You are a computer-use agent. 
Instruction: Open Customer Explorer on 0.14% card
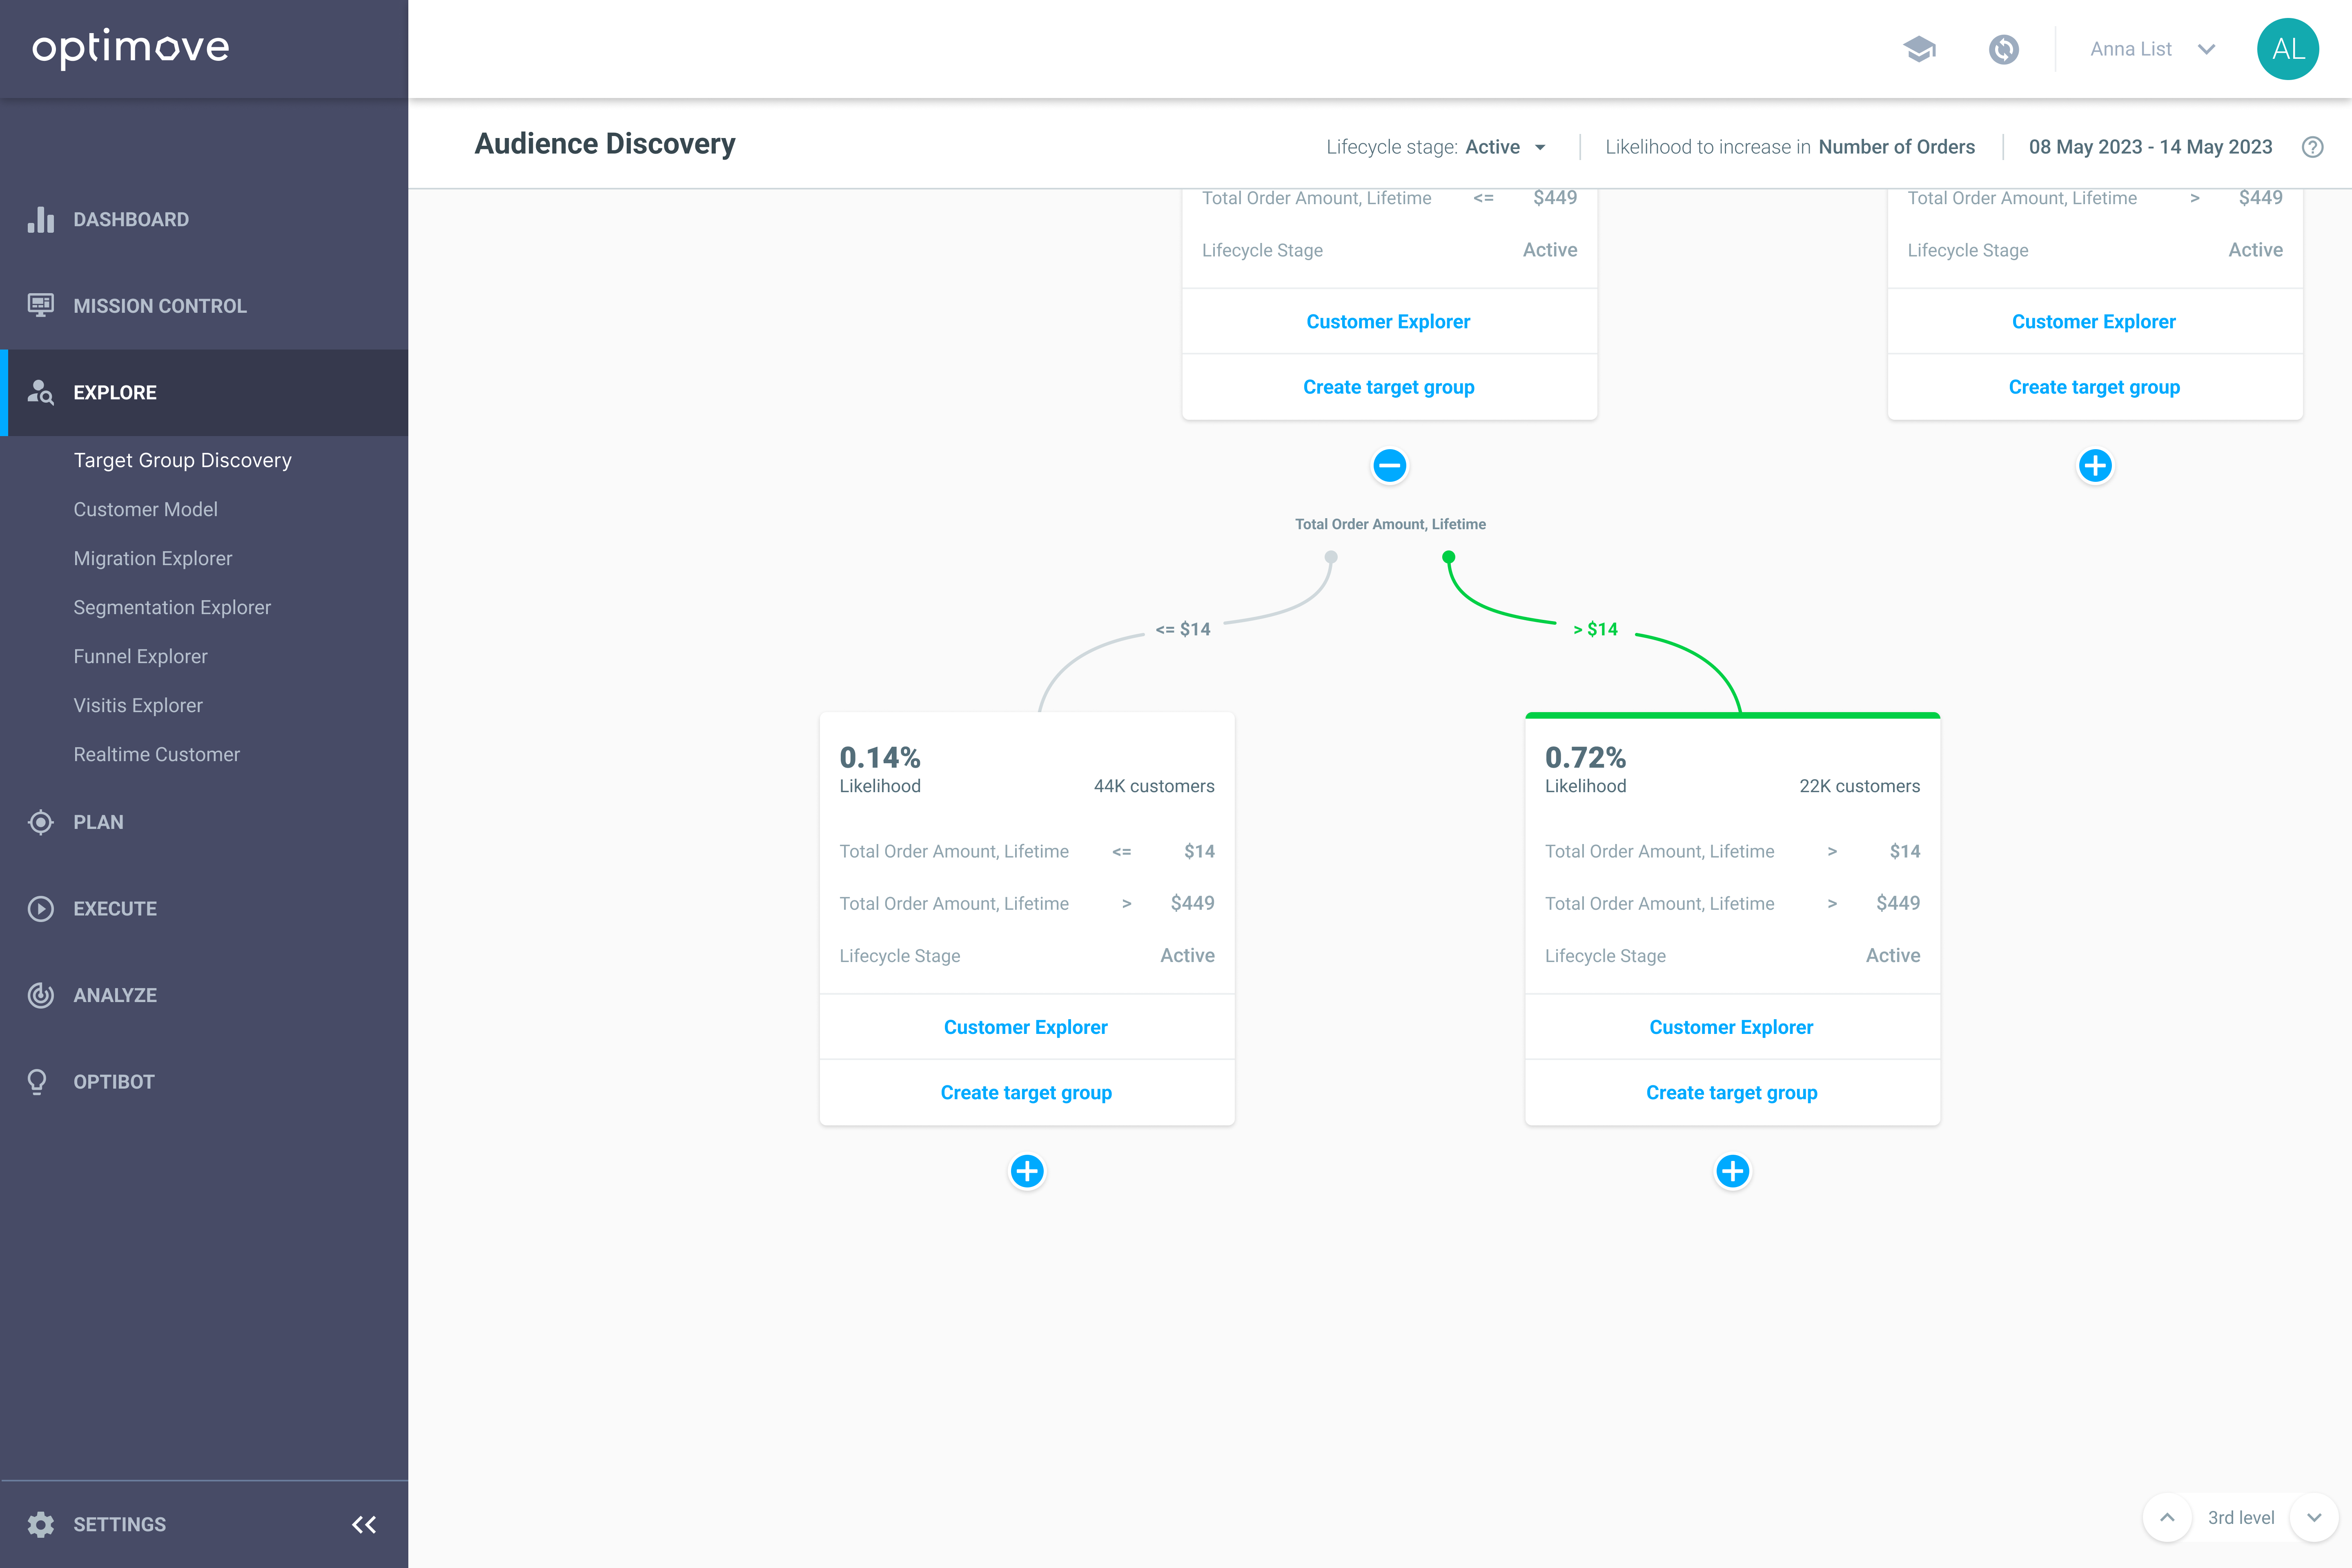tap(1025, 1027)
